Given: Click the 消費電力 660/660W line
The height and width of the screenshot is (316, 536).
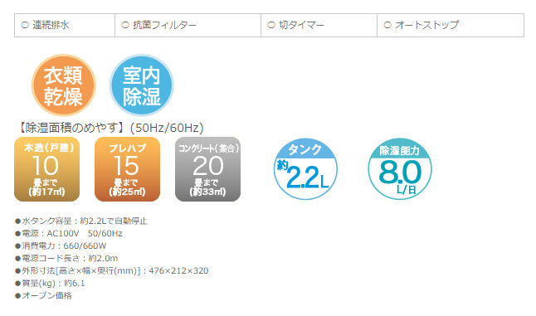Looking at the screenshot, I should click(x=61, y=246).
